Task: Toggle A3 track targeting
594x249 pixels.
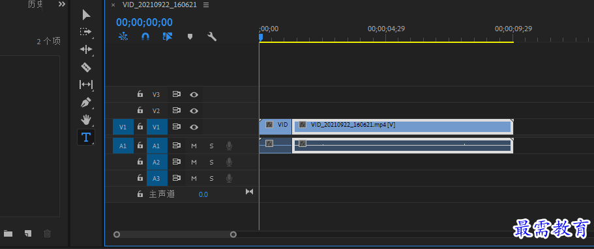Action: [x=157, y=178]
